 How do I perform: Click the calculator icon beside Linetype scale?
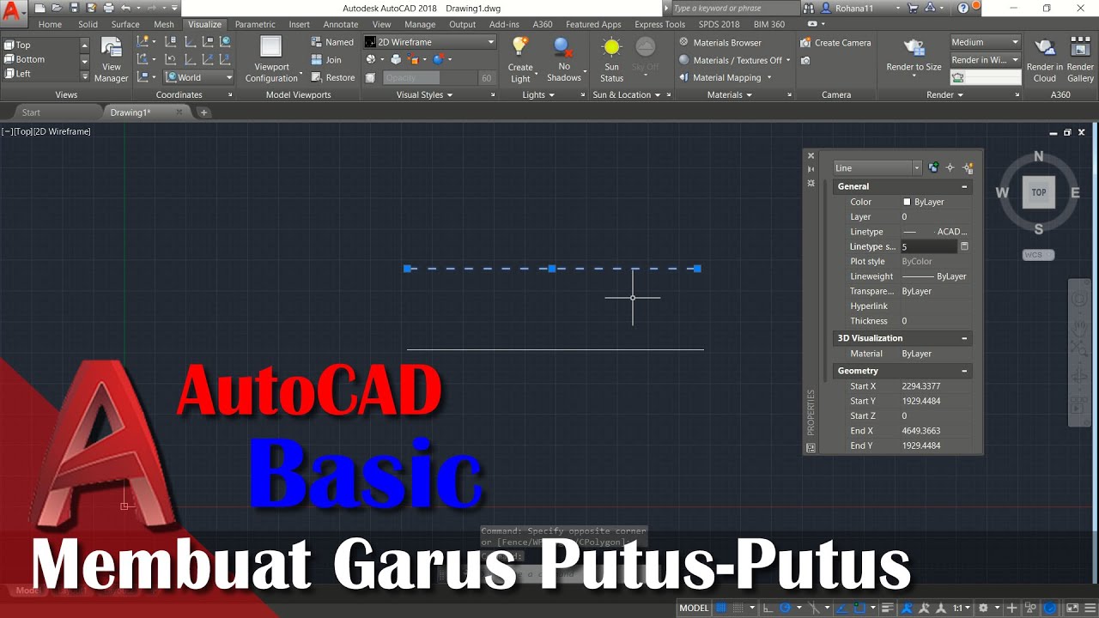[964, 246]
